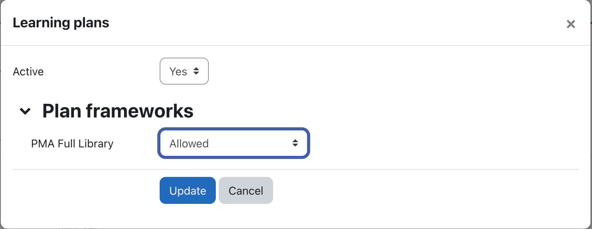Focus the select box showing Yes
Viewport: 592px width, 229px height.
[184, 71]
